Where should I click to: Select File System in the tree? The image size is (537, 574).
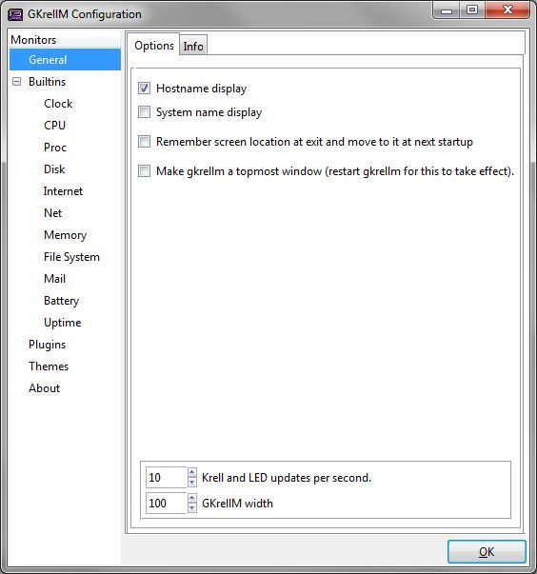(x=71, y=257)
